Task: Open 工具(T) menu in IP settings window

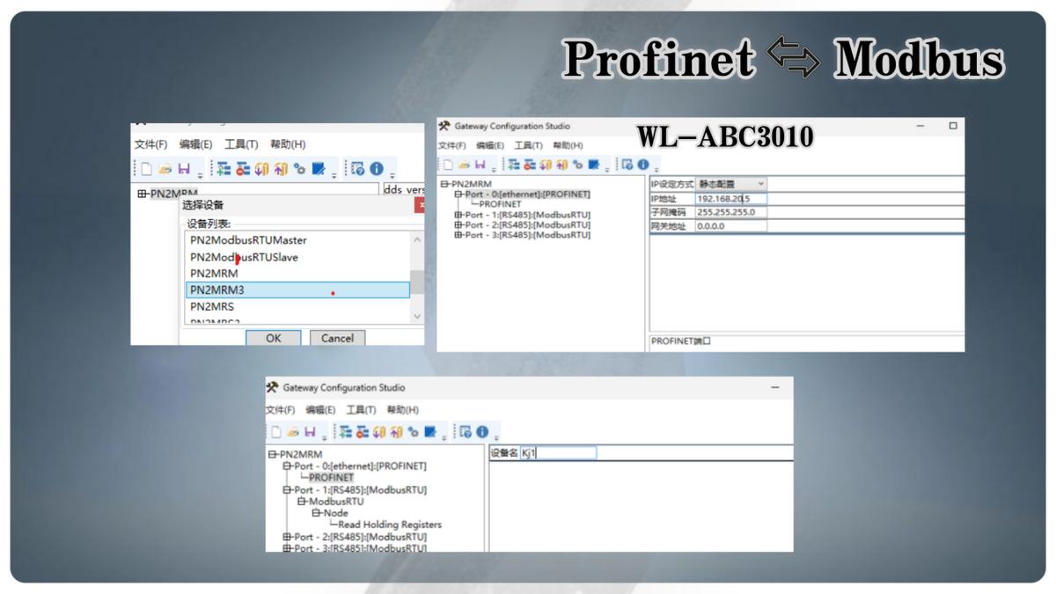Action: pyautogui.click(x=529, y=146)
